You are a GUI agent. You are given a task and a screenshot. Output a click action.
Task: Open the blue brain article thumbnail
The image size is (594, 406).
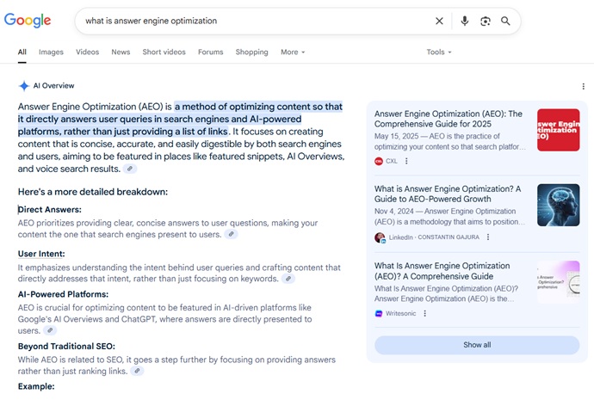pyautogui.click(x=559, y=205)
